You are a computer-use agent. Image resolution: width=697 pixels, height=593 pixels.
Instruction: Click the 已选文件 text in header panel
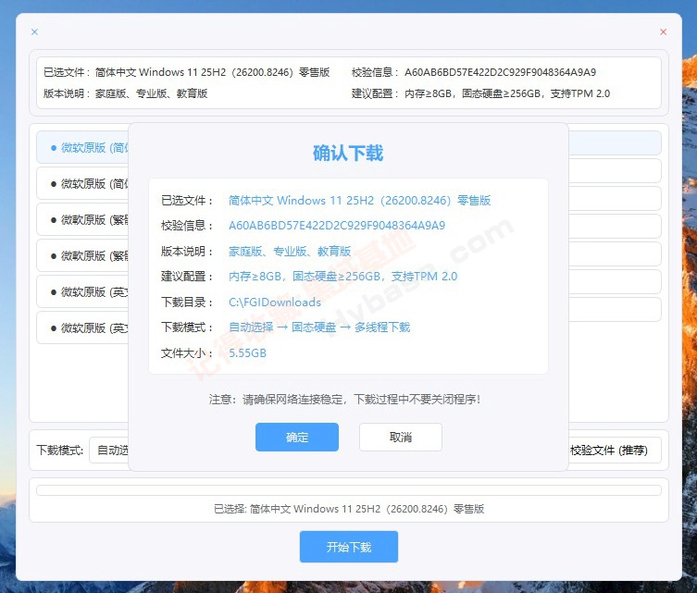click(x=186, y=72)
